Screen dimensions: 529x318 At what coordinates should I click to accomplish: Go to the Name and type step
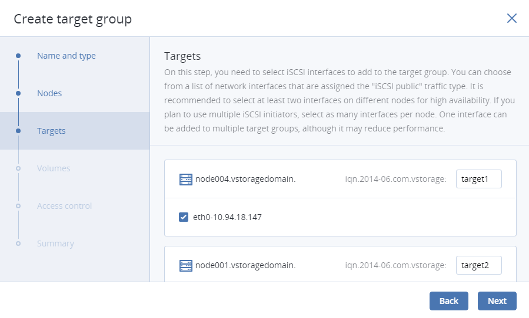point(66,56)
